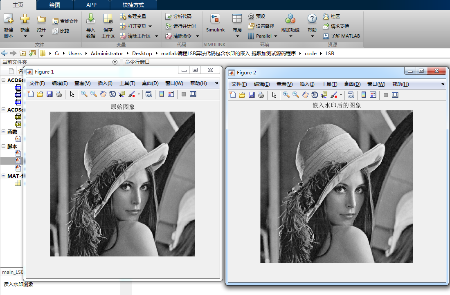
Task: Click the back navigation arrow in the address bar
Action: tap(4, 53)
